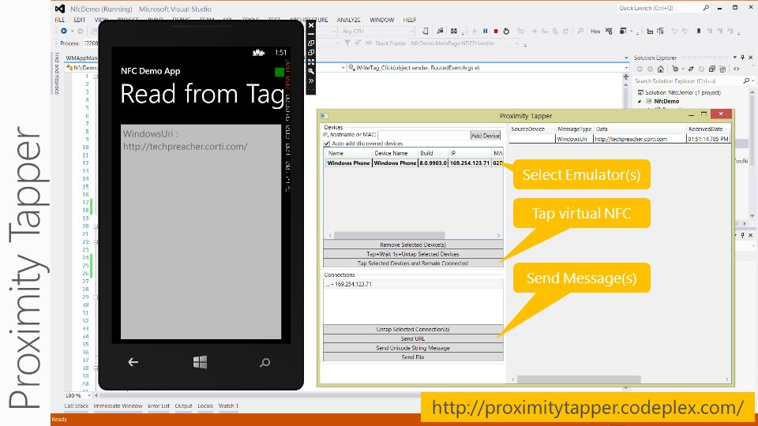Open the editor zoom 100 % dropdown
758x426 pixels.
point(90,395)
